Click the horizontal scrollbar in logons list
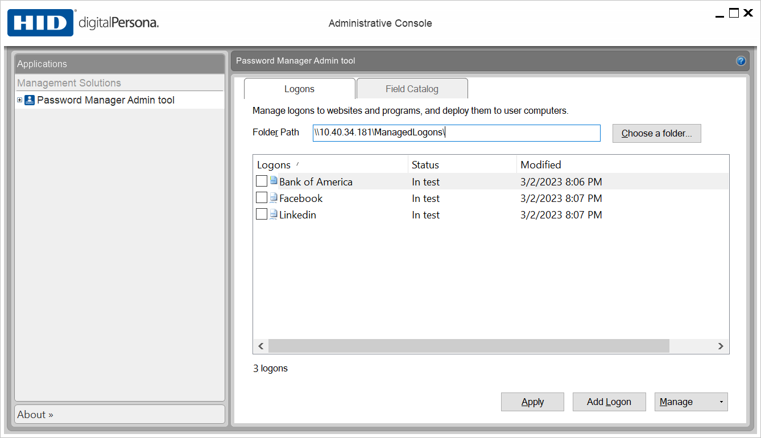Screen dimensions: 761x438 pos(468,346)
